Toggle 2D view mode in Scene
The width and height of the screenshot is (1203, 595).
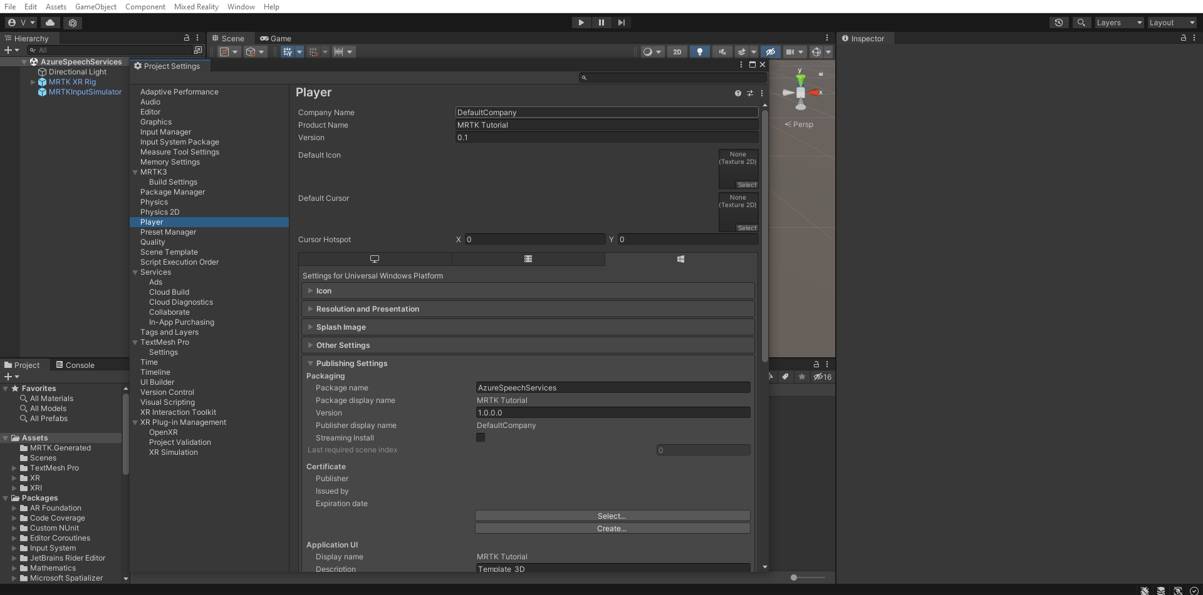click(x=677, y=52)
